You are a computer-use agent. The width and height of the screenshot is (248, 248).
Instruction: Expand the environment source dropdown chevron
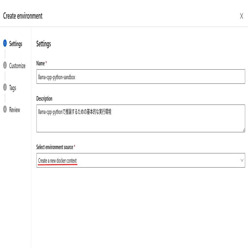click(242, 160)
